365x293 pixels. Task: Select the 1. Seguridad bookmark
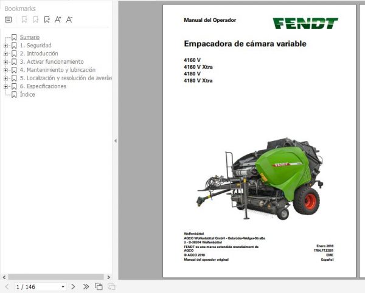[x=36, y=46]
